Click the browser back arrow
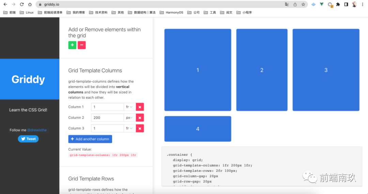This screenshot has height=194, width=368. tap(5, 4)
